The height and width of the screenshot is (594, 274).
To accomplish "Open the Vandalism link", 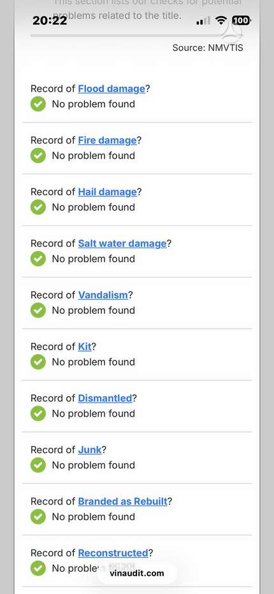I will (x=103, y=295).
